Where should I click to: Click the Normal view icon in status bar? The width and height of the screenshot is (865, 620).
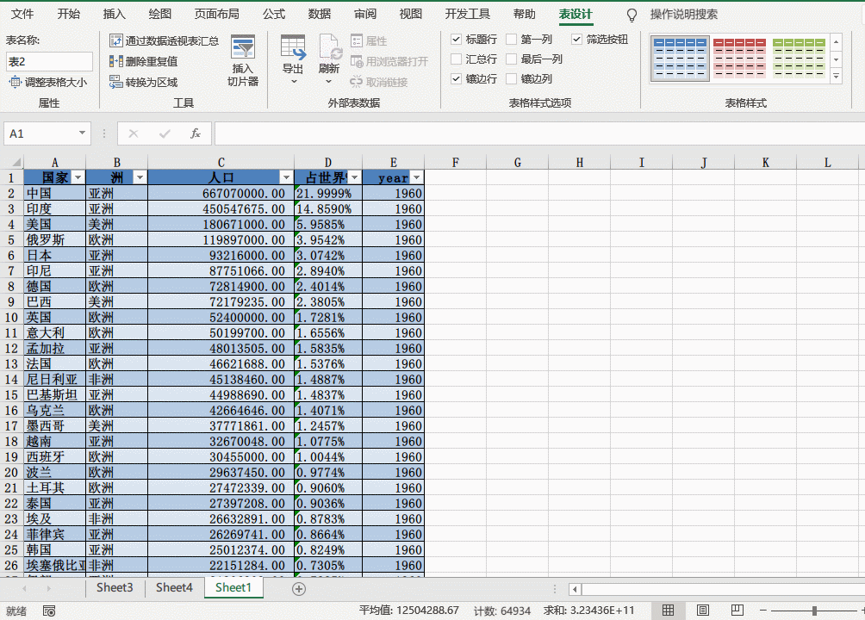coord(668,610)
